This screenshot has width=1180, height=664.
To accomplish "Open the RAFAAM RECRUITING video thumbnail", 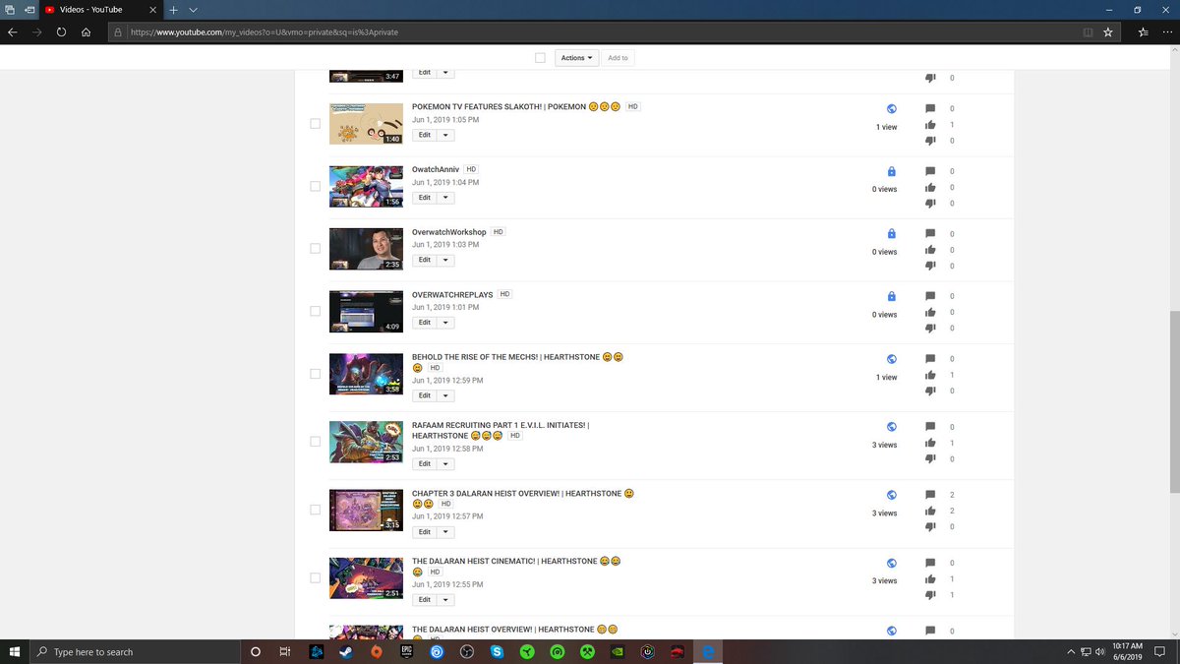I will [x=366, y=442].
